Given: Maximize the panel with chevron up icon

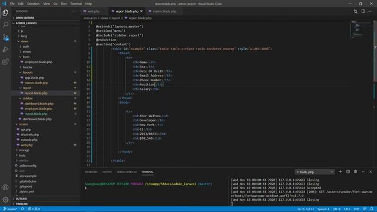Looking at the screenshot, I should point(363,172).
